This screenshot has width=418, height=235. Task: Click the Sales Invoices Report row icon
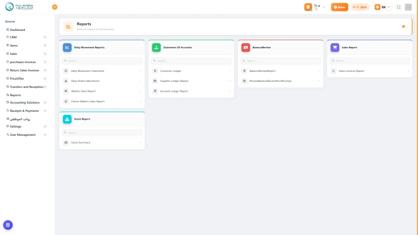(334, 71)
